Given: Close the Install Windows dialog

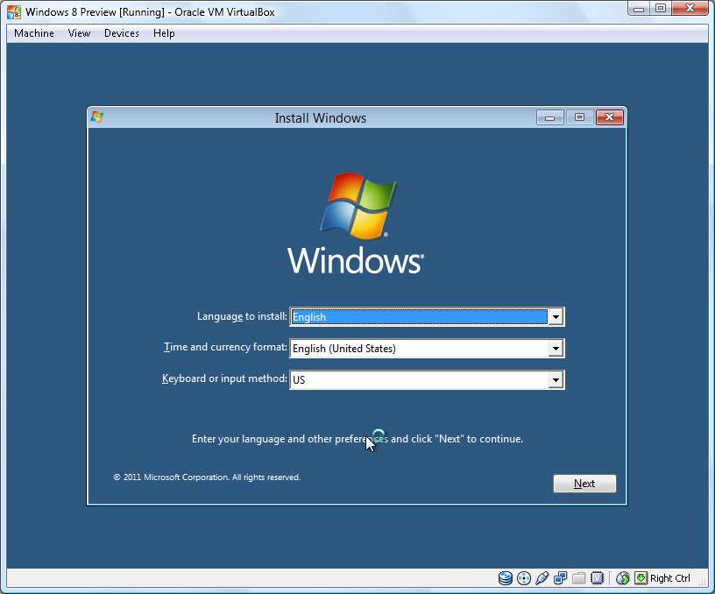Looking at the screenshot, I should click(x=609, y=117).
